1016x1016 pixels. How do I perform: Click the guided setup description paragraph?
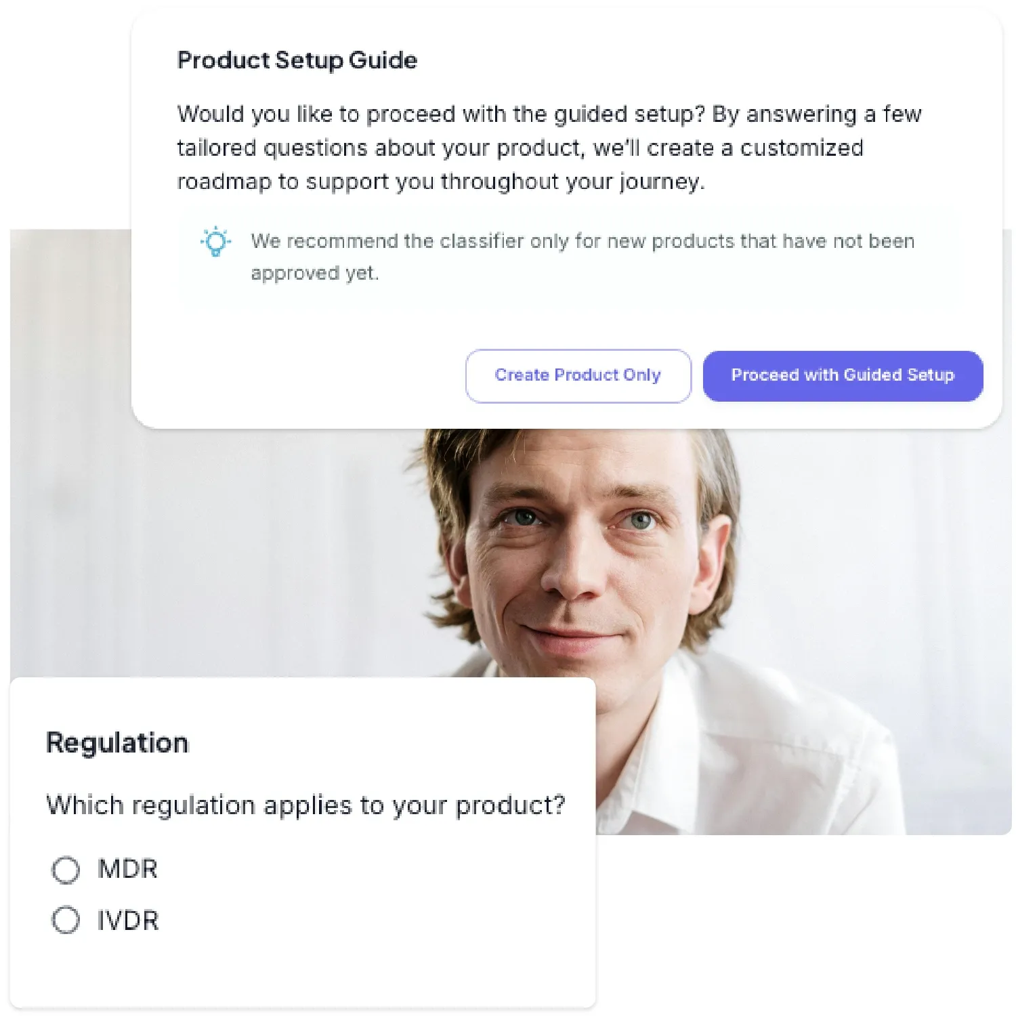tap(549, 148)
